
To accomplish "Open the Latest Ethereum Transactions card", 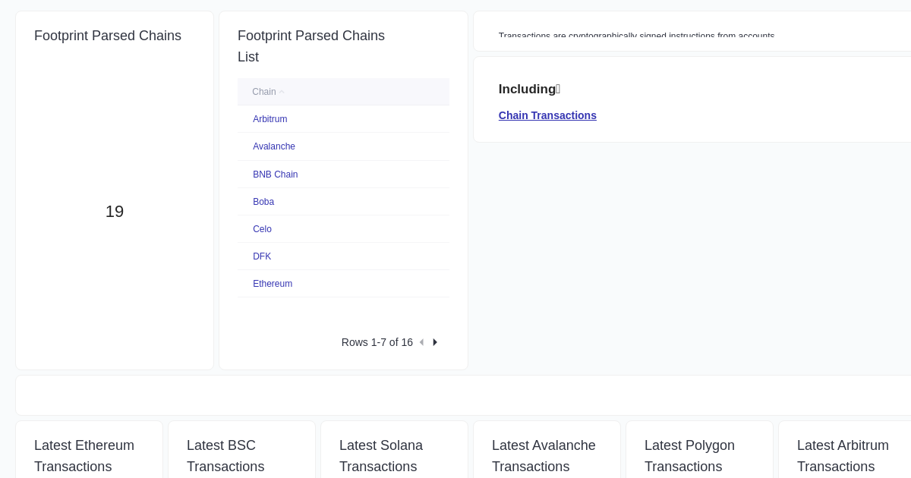I will 84,456.
